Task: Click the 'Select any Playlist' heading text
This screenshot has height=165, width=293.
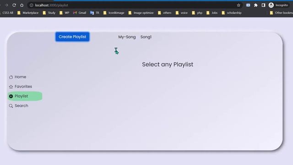Action: click(168, 64)
